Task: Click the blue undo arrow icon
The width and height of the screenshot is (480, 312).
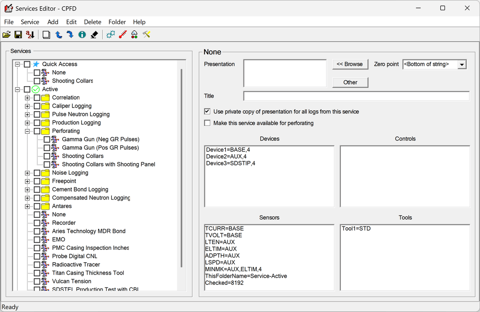Action: [x=58, y=34]
